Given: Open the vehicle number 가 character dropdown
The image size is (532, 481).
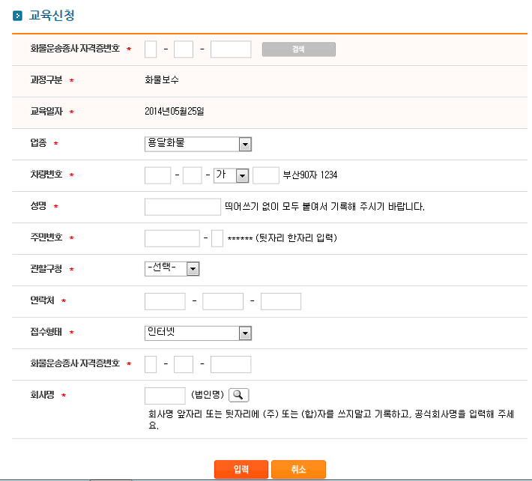Looking at the screenshot, I should pyautogui.click(x=231, y=175).
